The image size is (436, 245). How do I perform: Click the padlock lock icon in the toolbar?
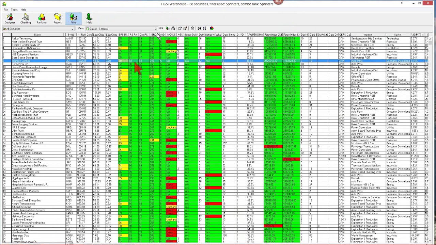pyautogui.click(x=192, y=29)
